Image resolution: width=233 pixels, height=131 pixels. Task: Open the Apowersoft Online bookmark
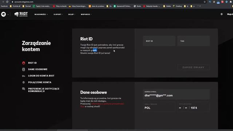tap(122, 6)
